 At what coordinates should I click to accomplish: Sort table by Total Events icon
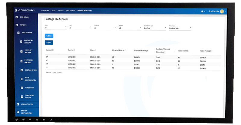tap(189, 51)
